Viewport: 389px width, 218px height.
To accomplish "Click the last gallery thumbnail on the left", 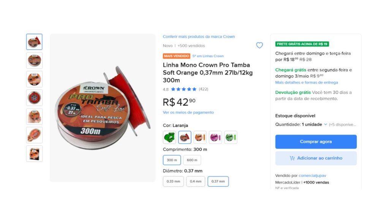I will pos(34,153).
